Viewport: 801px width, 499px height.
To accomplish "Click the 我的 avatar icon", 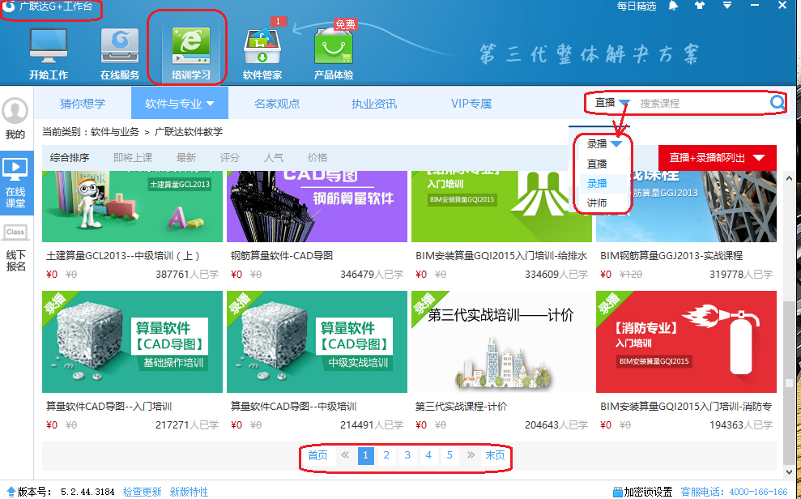I will [15, 110].
